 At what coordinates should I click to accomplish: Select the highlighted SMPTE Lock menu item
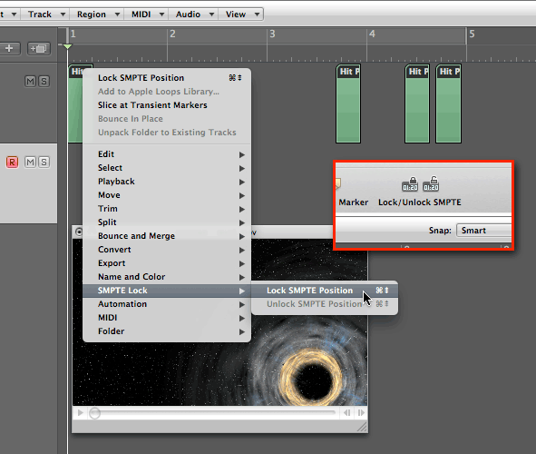(167, 291)
